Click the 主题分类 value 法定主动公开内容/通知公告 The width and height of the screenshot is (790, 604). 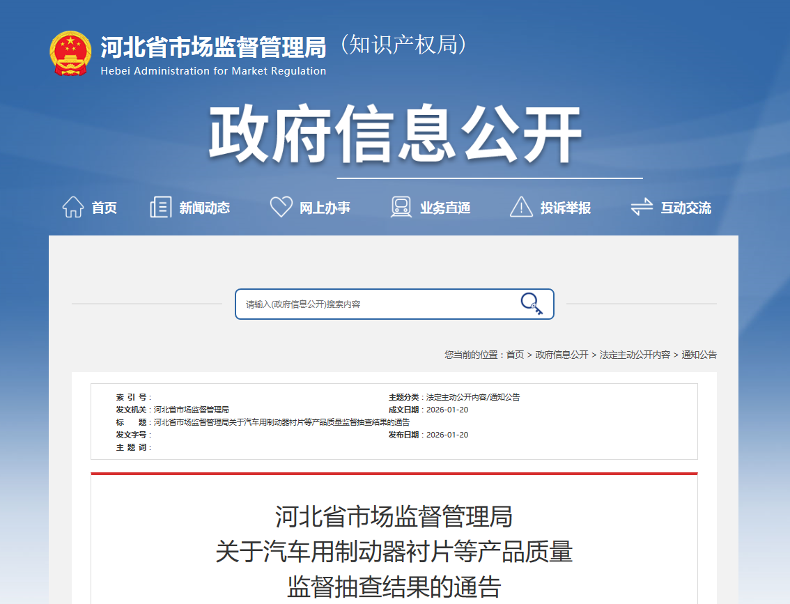coord(473,397)
